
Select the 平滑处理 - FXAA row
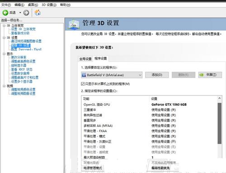tap(149, 131)
